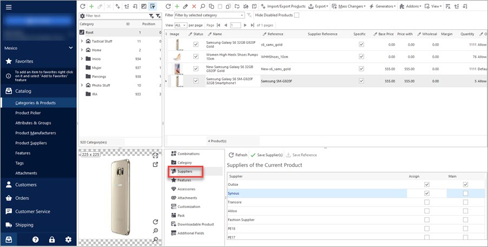Select Product Picker in sidebar
This screenshot has width=488, height=247.
point(28,113)
